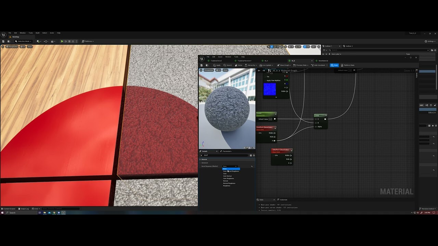Open the Build menu in main editor

click(x=38, y=33)
